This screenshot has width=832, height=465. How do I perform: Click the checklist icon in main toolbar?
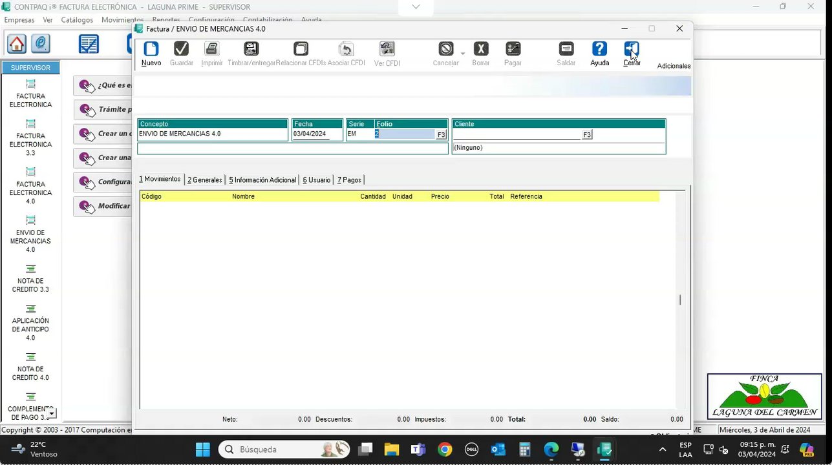(x=89, y=44)
